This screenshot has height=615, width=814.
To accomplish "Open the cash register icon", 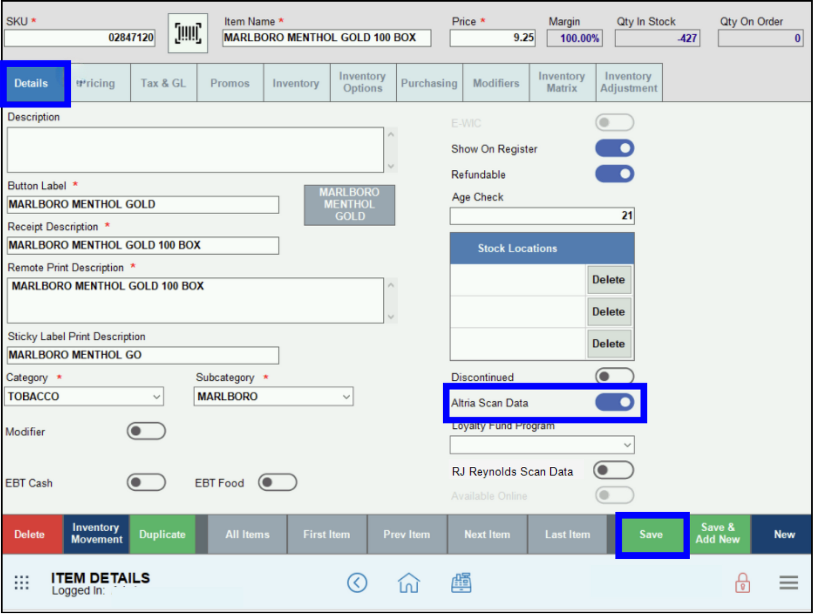I will (x=461, y=583).
